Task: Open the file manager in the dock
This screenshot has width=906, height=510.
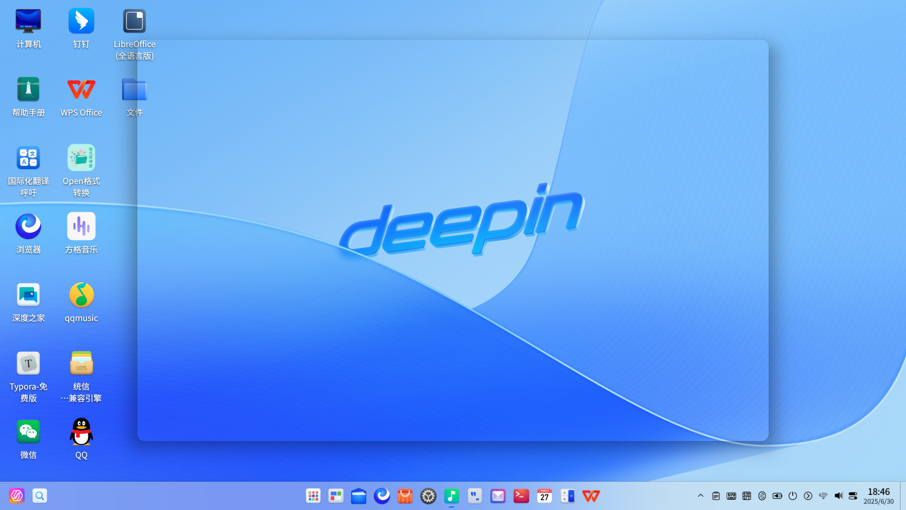Action: click(x=359, y=496)
